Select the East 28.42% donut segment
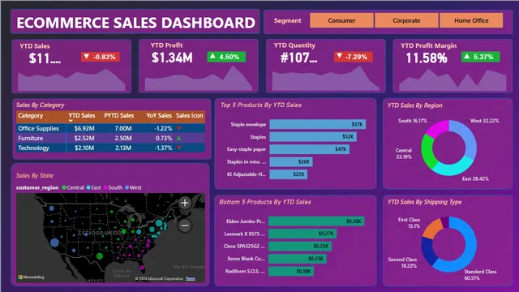 click(x=454, y=169)
